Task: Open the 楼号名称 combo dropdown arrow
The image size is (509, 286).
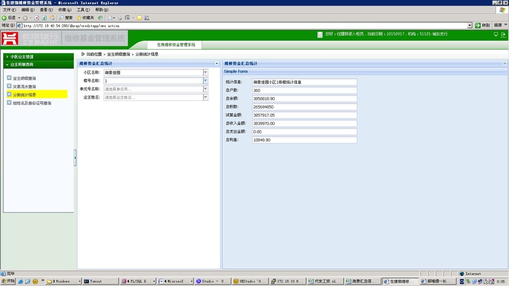Action: click(206, 81)
